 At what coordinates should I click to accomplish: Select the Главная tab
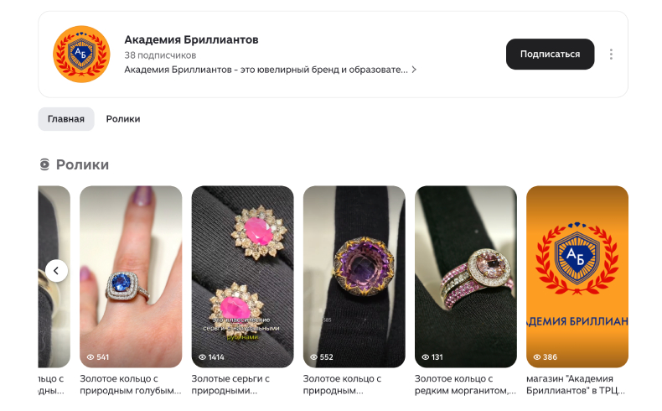pos(66,119)
